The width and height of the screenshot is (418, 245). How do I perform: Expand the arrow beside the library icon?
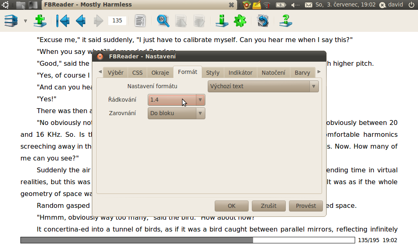point(26,21)
